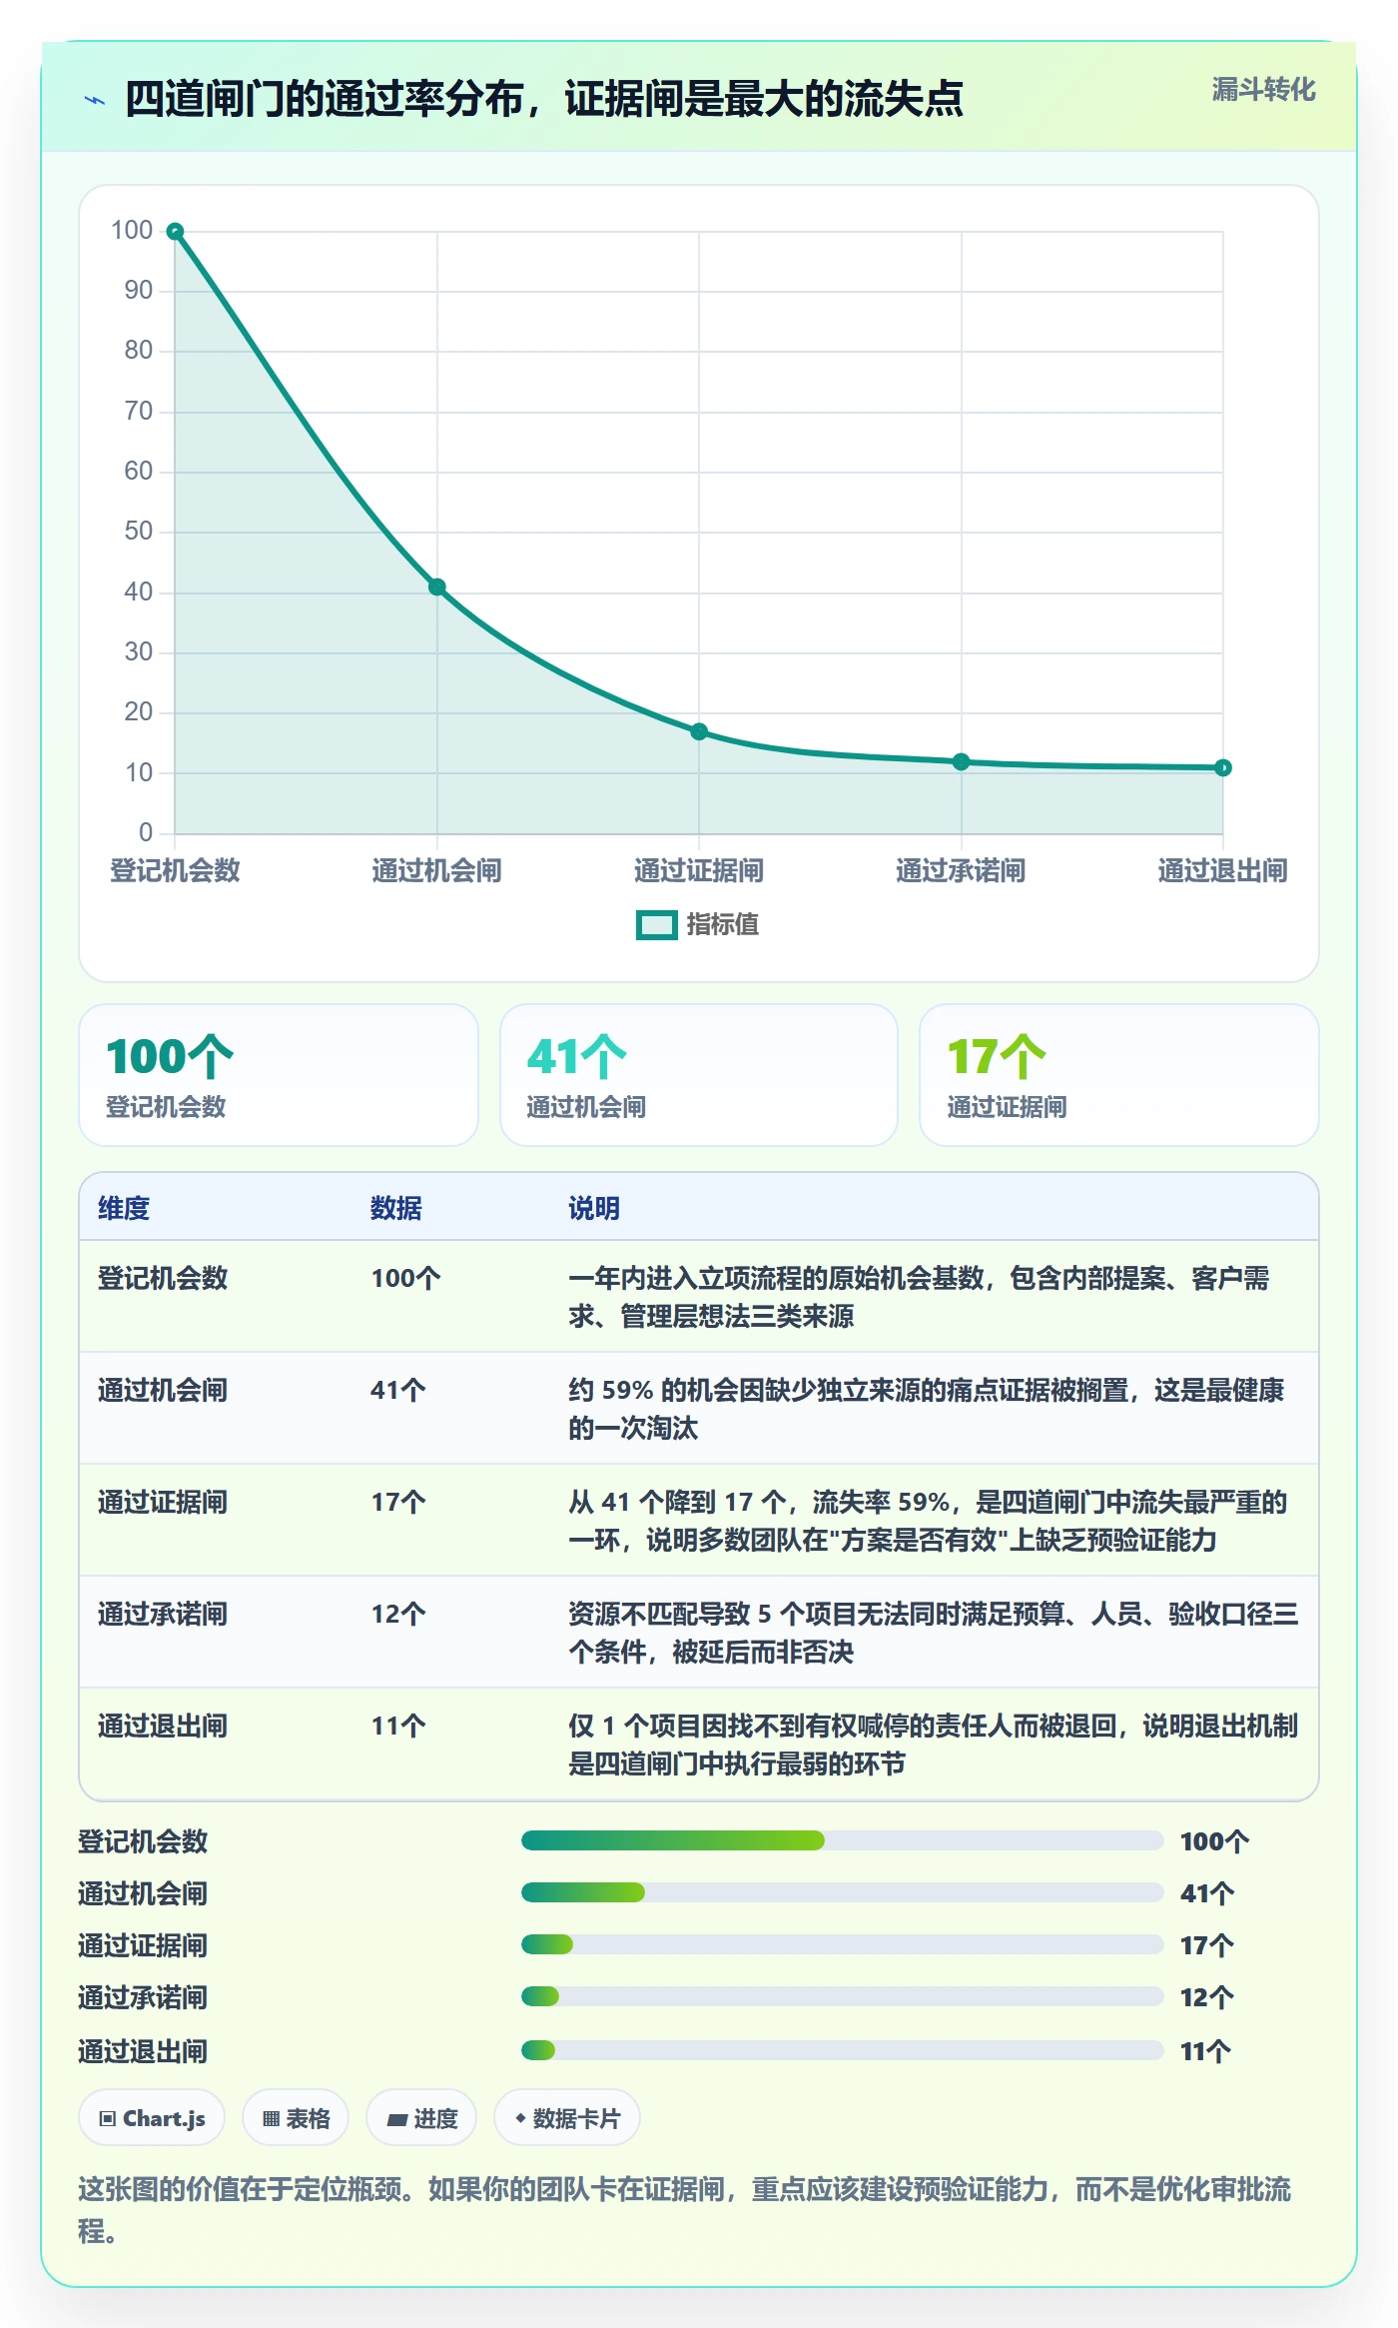1398x2328 pixels.
Task: Click the 说明 column header
Action: (594, 1208)
